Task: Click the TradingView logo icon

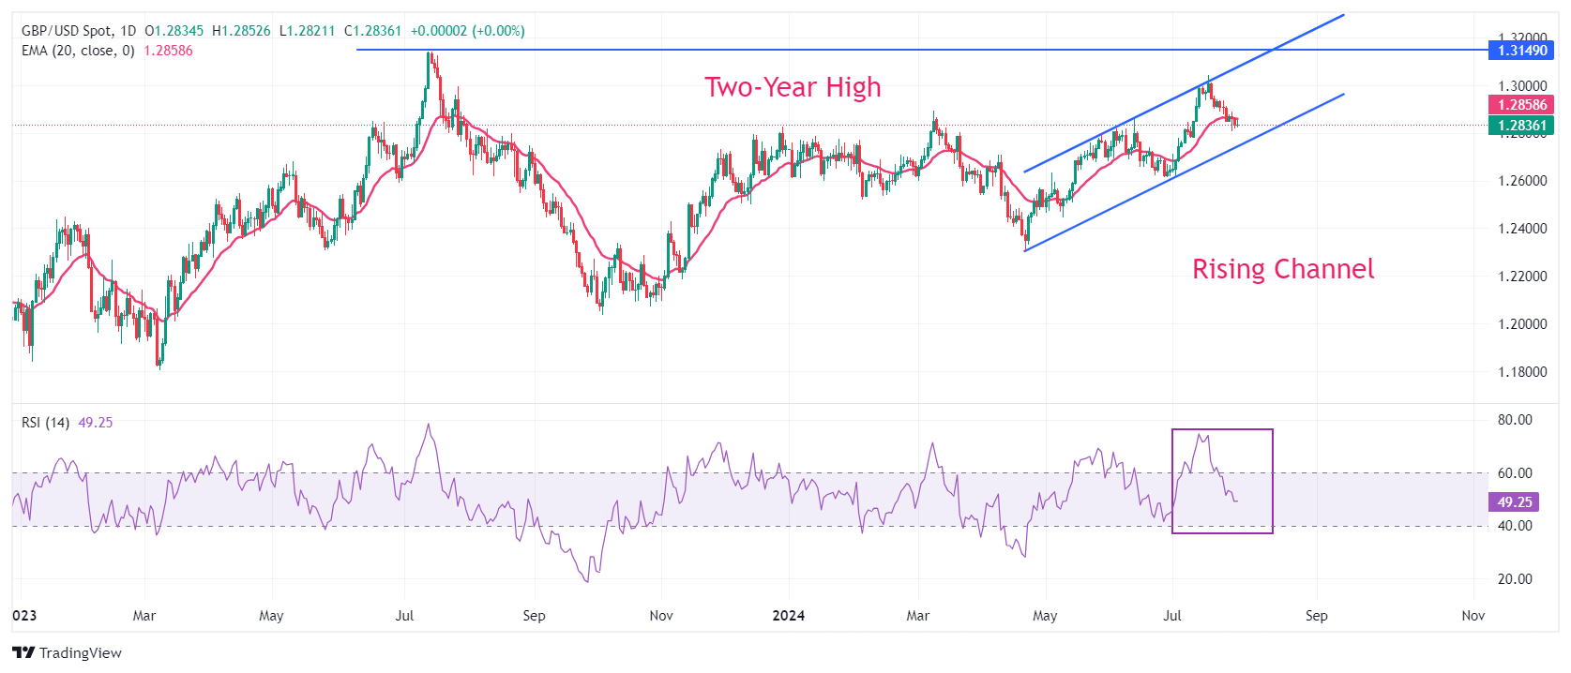Action: (x=23, y=653)
